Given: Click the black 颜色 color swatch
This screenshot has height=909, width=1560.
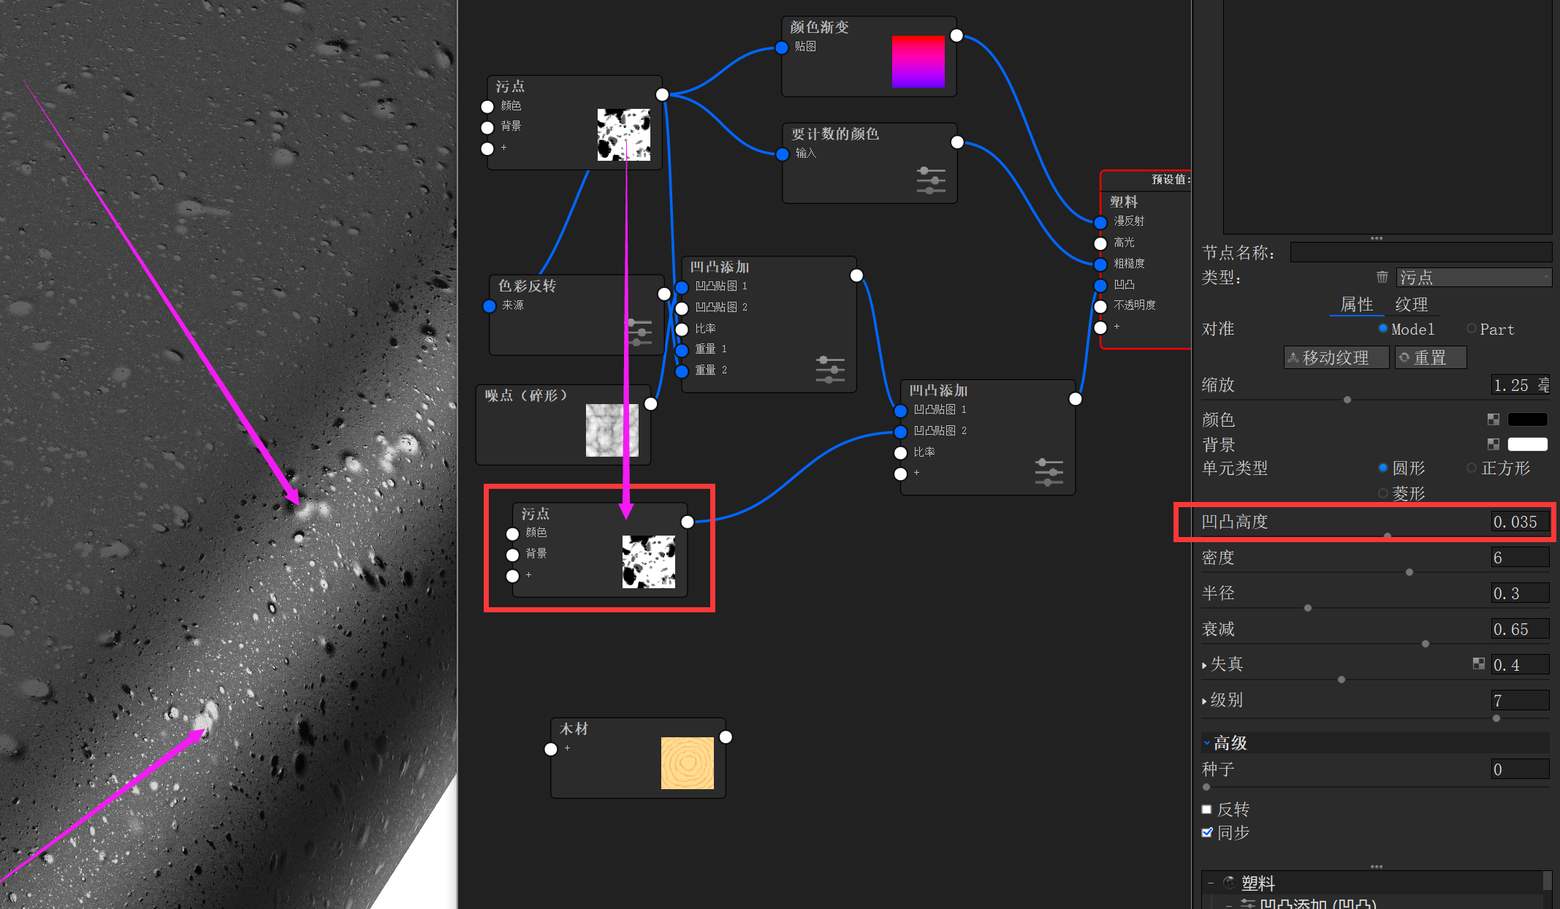Looking at the screenshot, I should pyautogui.click(x=1527, y=419).
